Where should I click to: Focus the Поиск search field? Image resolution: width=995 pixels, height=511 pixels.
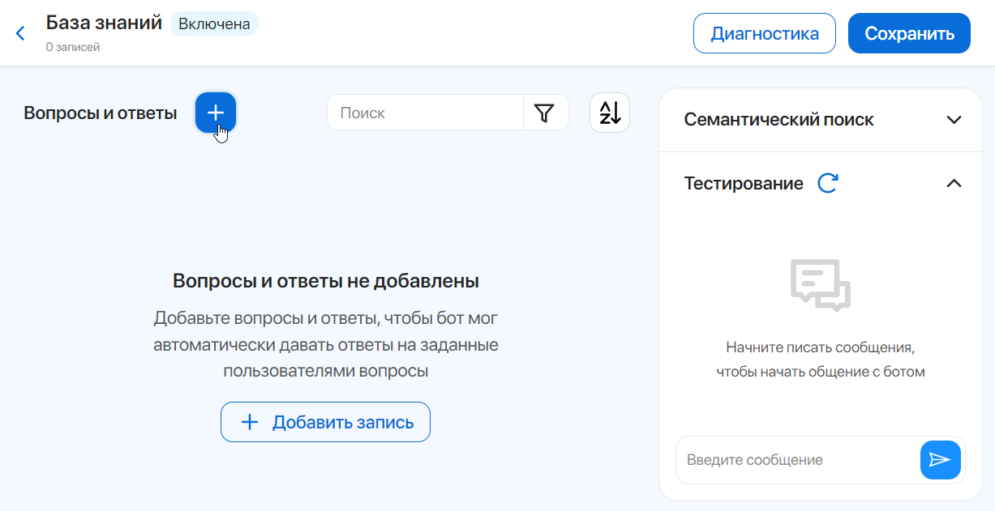[426, 113]
